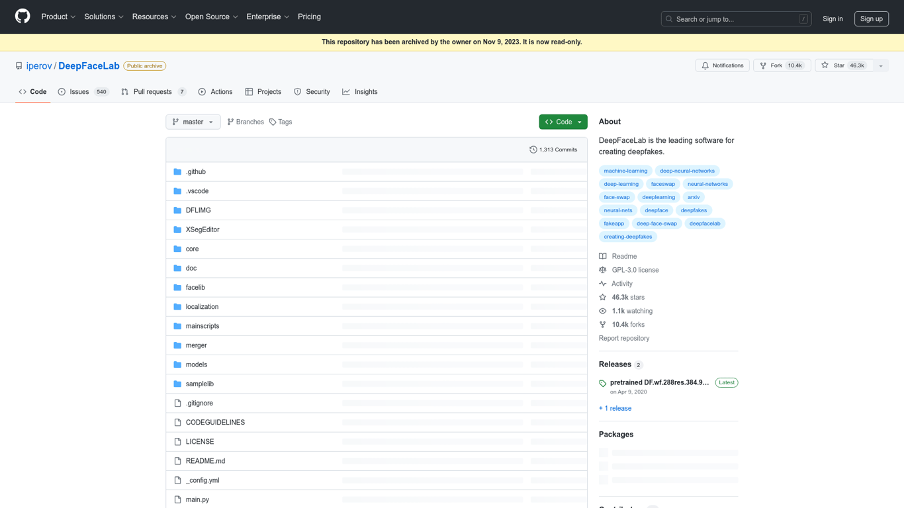The image size is (904, 508).
Task: Expand the Product menu
Action: (58, 17)
